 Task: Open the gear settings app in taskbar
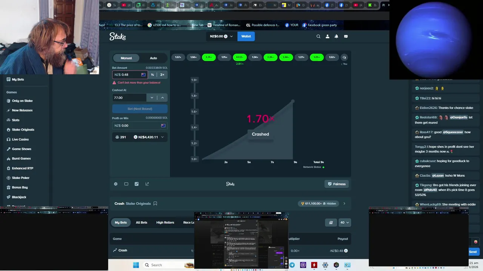coord(325,265)
